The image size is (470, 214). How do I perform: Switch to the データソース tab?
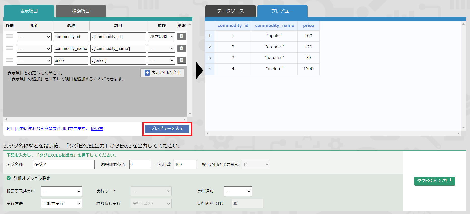click(231, 11)
